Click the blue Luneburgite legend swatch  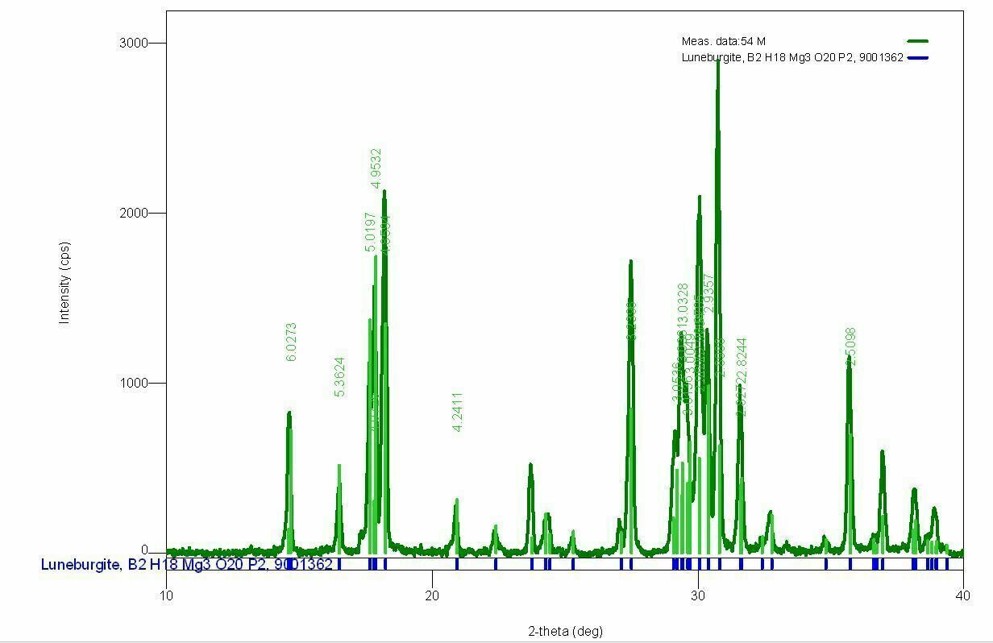(x=917, y=57)
